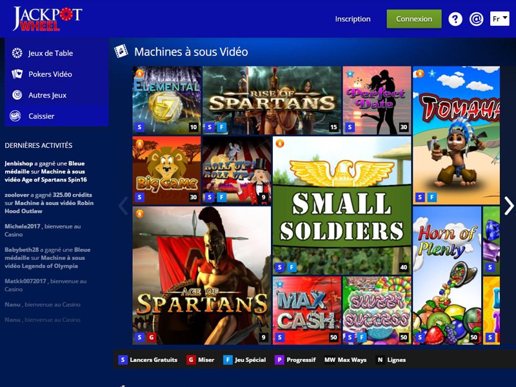Open the Caissier menu item
516x387 pixels.
point(57,116)
